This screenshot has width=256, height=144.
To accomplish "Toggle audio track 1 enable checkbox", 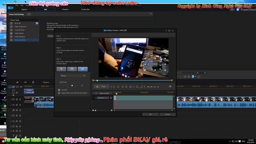I will (17, 105).
